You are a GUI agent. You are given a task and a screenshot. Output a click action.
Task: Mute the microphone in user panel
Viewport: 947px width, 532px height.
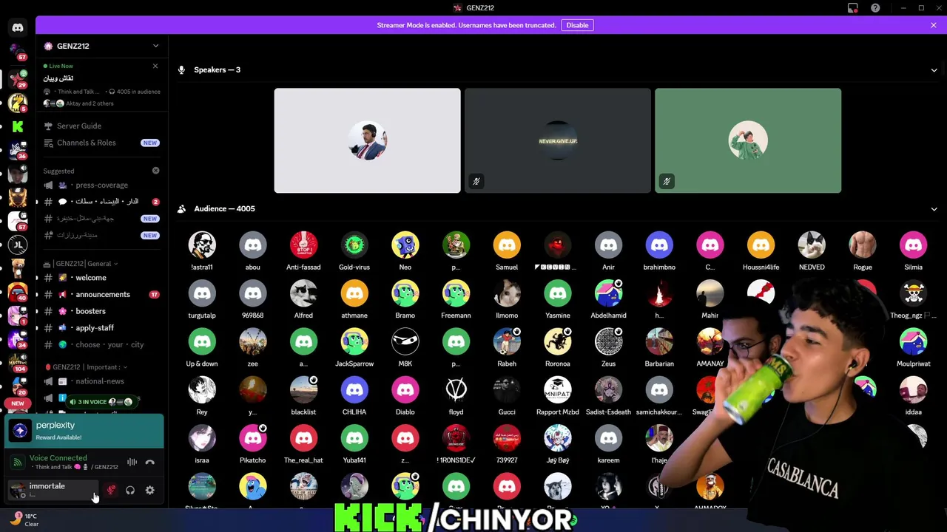111,490
